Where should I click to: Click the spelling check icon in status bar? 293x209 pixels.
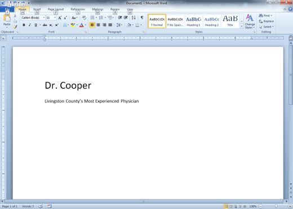click(41, 206)
